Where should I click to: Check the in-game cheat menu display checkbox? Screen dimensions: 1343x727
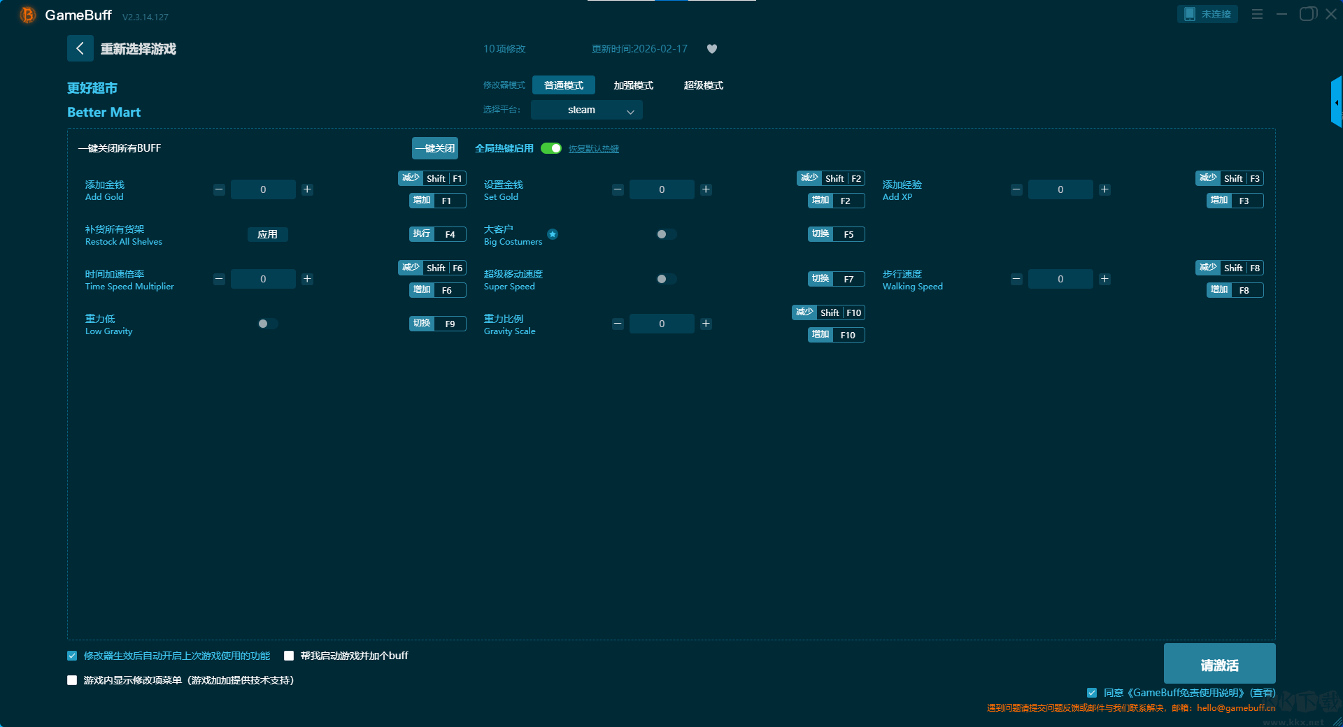point(72,680)
